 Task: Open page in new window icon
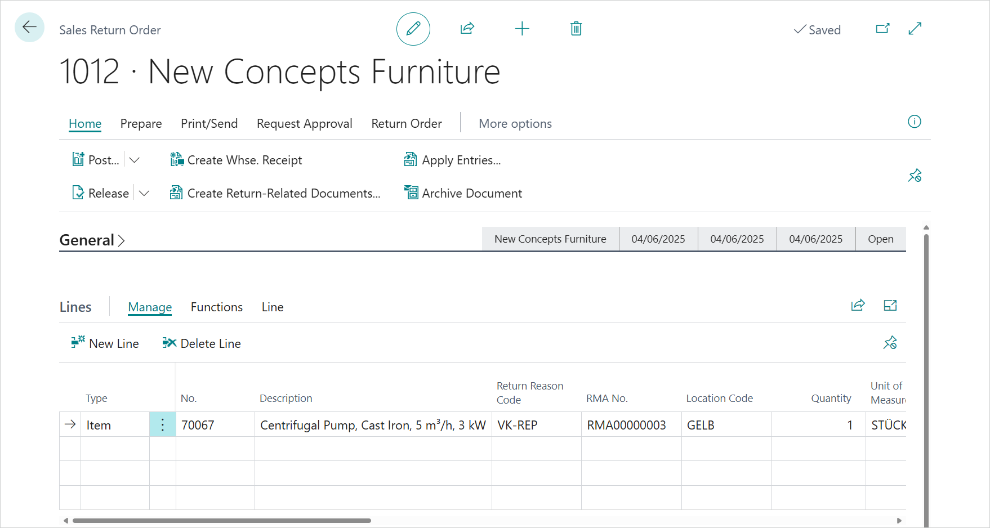coord(882,29)
